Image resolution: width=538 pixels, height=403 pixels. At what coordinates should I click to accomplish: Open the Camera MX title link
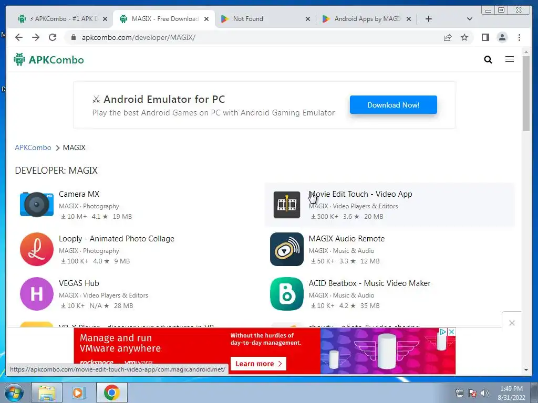point(79,194)
